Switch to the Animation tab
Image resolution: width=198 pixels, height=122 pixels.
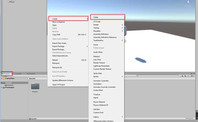click(30, 73)
